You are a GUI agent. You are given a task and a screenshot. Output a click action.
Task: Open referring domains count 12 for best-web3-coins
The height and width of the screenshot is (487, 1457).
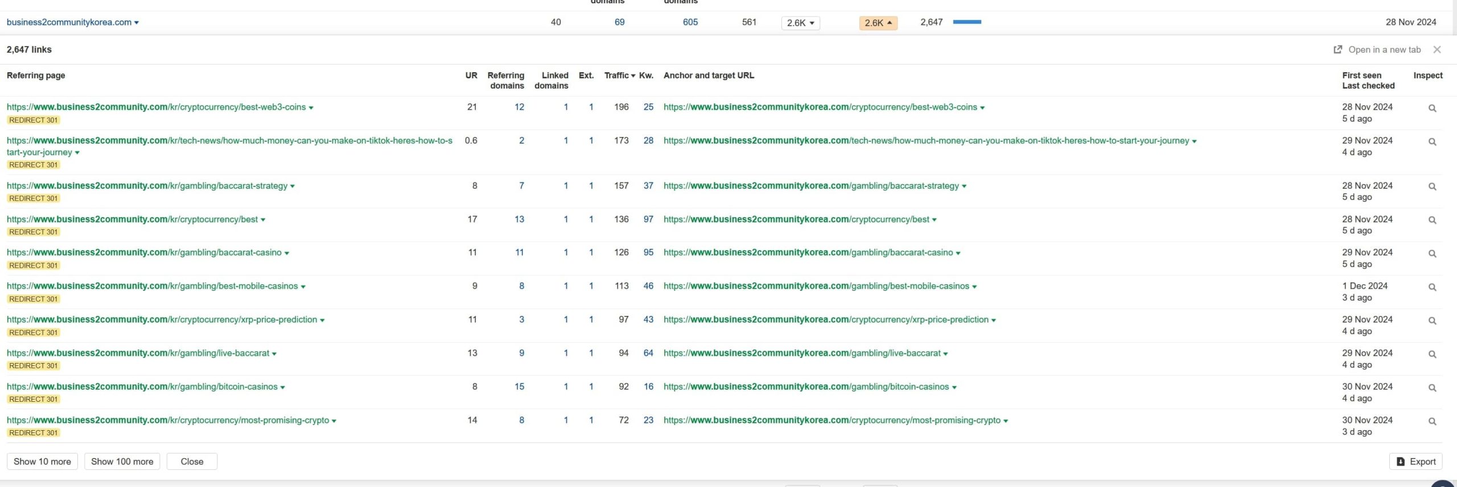tap(519, 107)
